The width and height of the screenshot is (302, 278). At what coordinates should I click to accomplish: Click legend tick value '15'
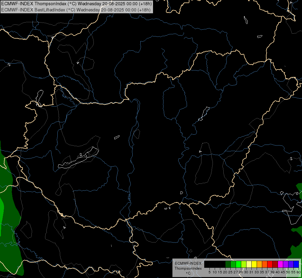click(220, 272)
